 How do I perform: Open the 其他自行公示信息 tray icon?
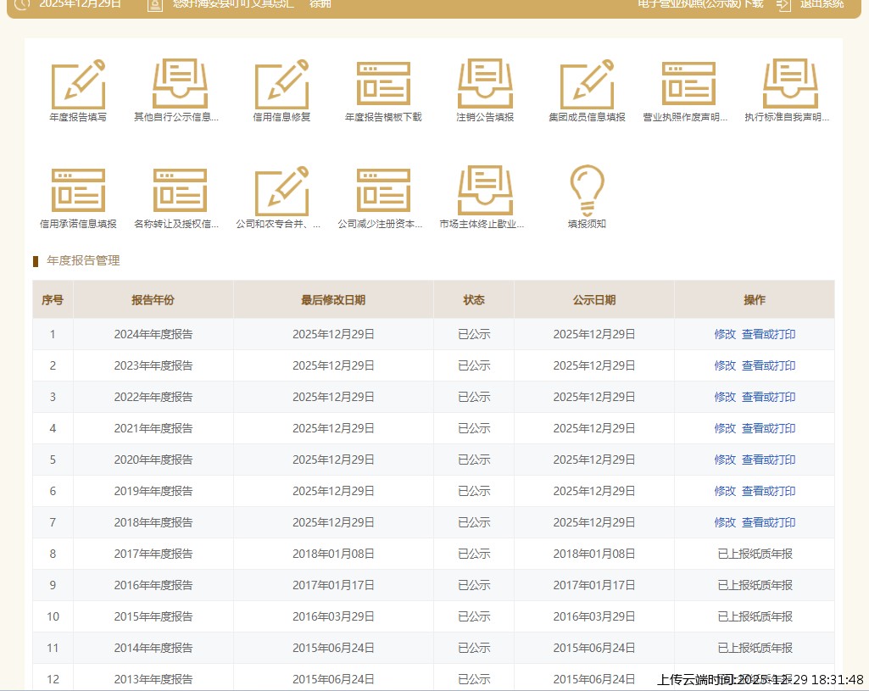click(180, 85)
